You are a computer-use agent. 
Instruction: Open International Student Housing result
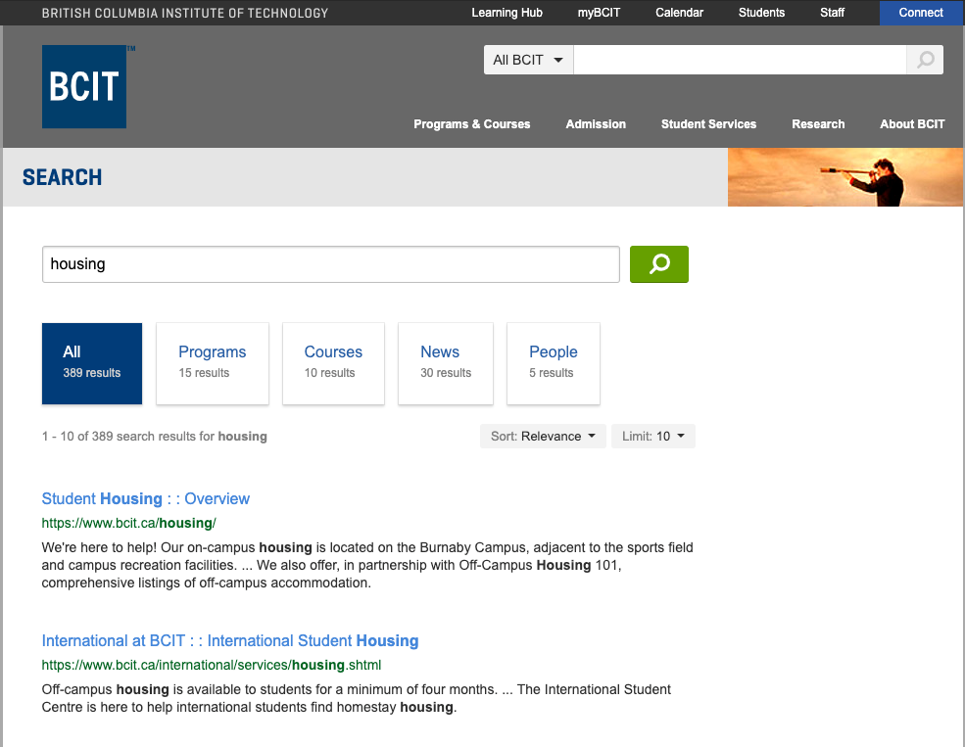pyautogui.click(x=230, y=640)
